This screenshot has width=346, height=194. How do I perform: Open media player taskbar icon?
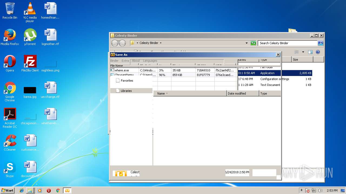[40, 190]
